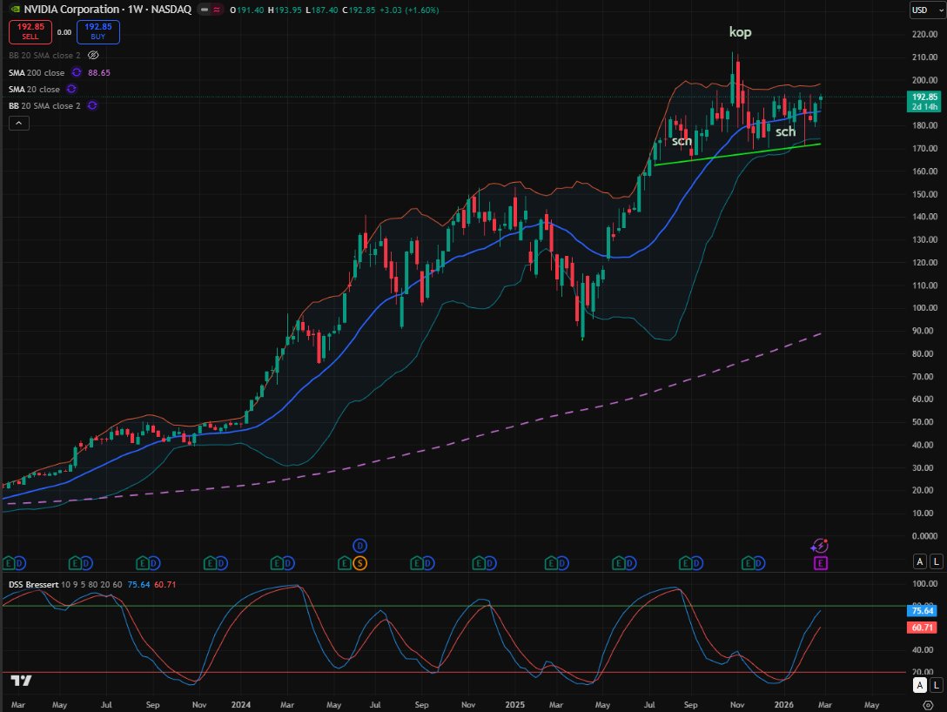Click the 2024 label on the time axis
Viewport: 947px width, 712px height.
[x=240, y=705]
